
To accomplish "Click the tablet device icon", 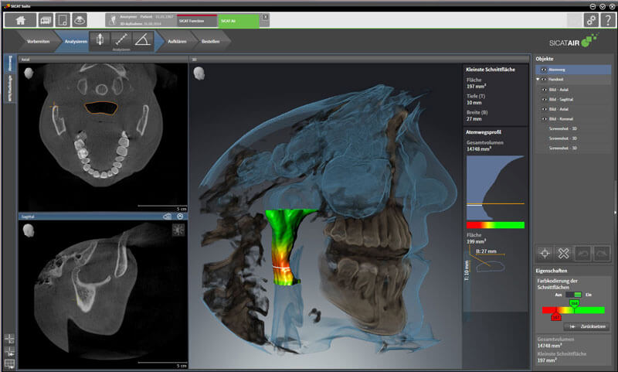I will pyautogui.click(x=63, y=20).
